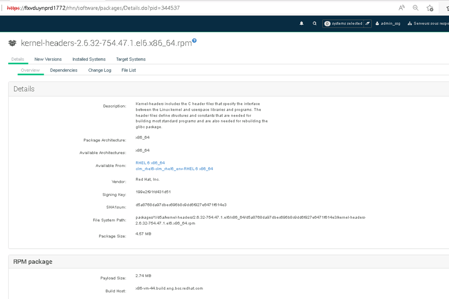Click the Red Hat, Inc. vendor value
The width and height of the screenshot is (449, 299).
click(147, 179)
